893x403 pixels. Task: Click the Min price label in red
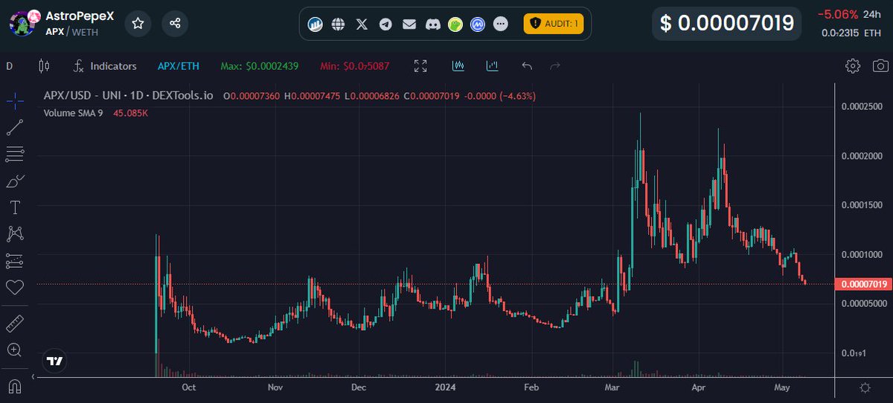coord(355,66)
